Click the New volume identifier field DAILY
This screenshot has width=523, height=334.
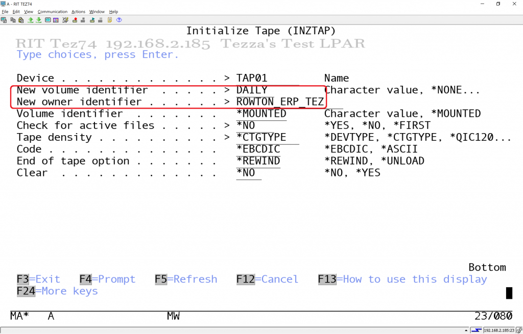[252, 90]
